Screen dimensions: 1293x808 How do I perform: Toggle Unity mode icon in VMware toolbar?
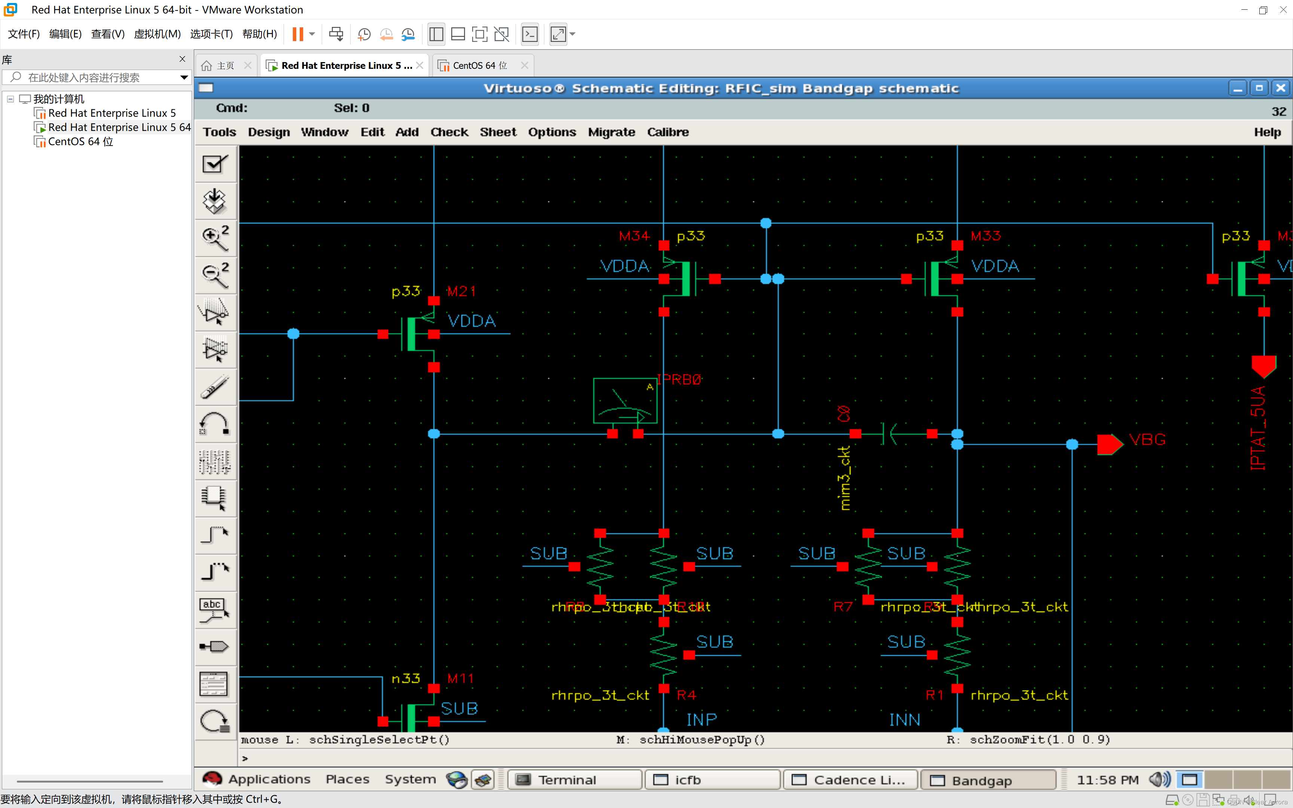pyautogui.click(x=501, y=34)
